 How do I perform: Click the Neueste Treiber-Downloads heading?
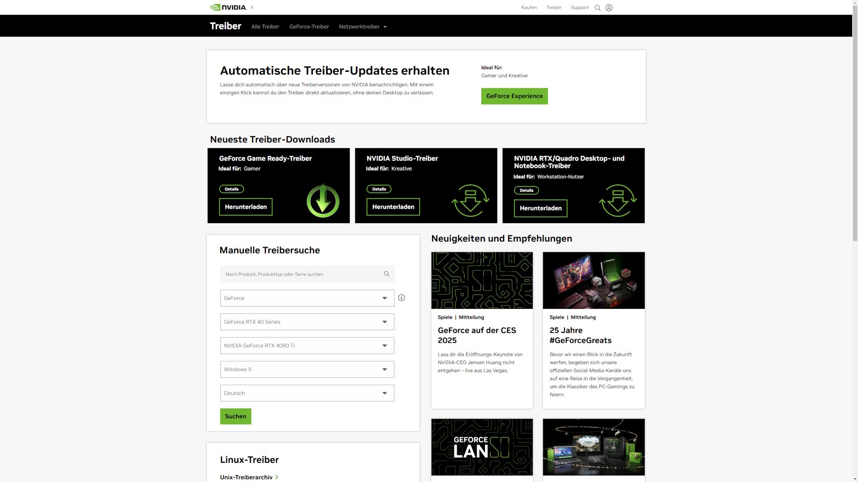click(x=273, y=139)
